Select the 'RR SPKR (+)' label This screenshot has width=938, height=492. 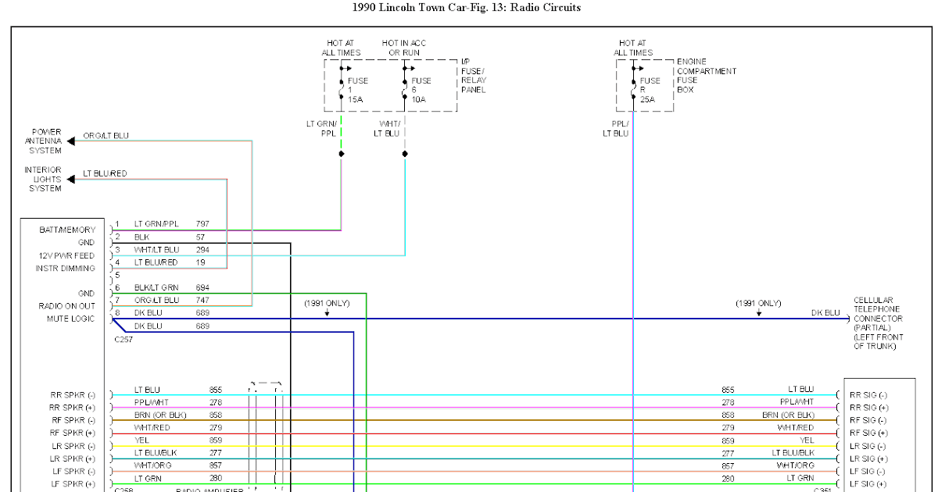[x=72, y=408]
